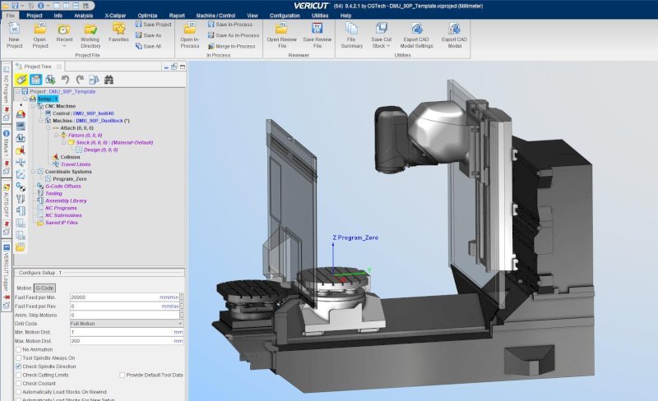Uncheck Check Spindle Direction
Viewport: 658px width, 401px height.
18,366
